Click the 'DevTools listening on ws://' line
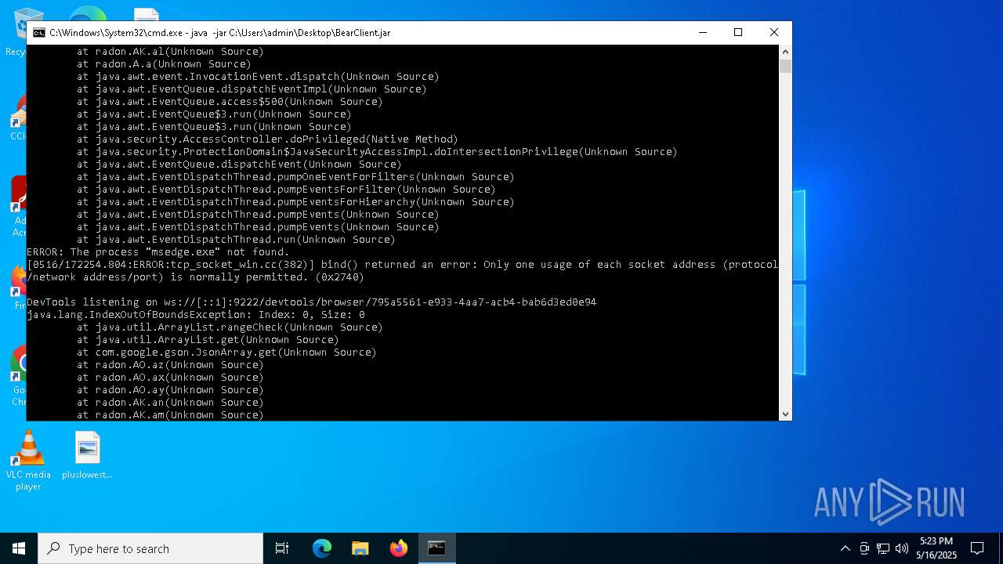1003x564 pixels. 312,302
